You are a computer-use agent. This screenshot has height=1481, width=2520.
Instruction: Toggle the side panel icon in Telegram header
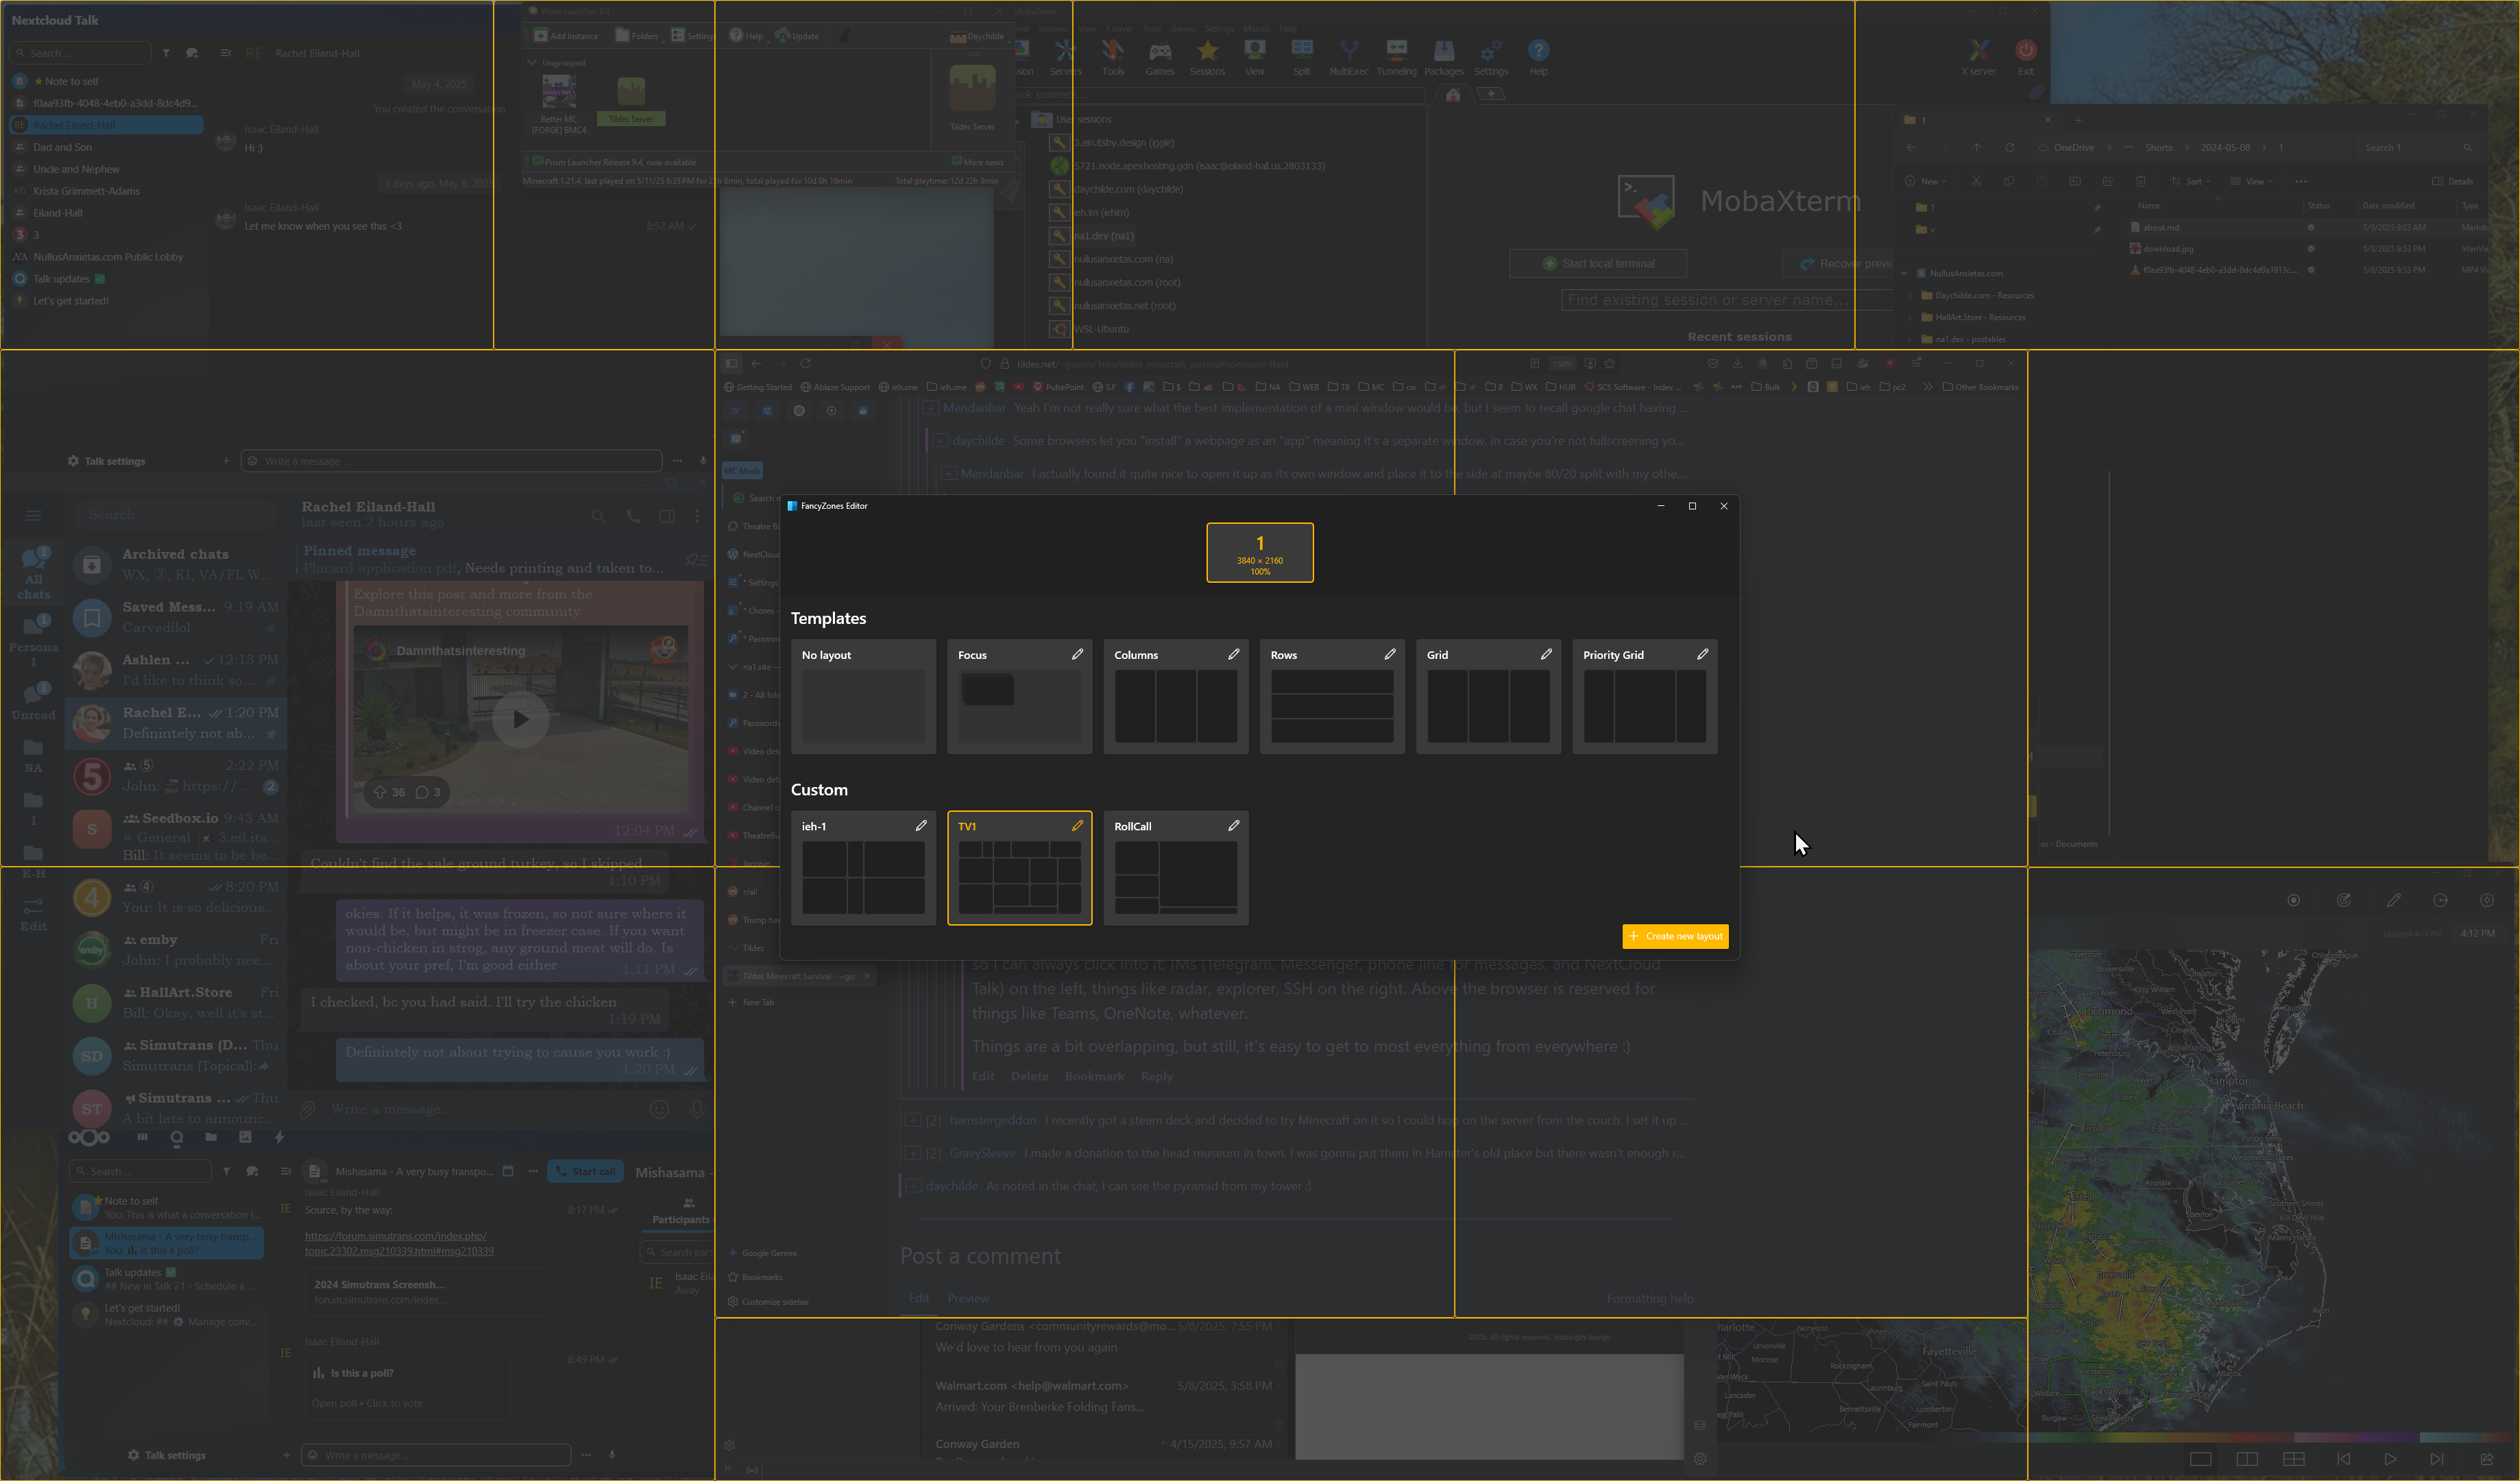coord(667,516)
